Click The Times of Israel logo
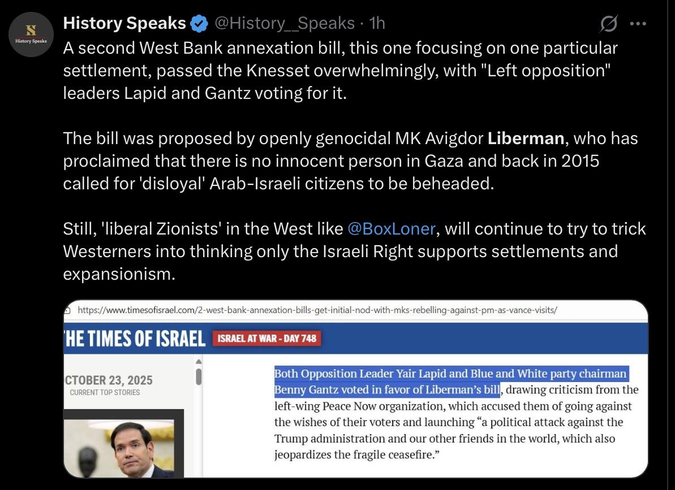This screenshot has height=490, width=675. coord(135,339)
